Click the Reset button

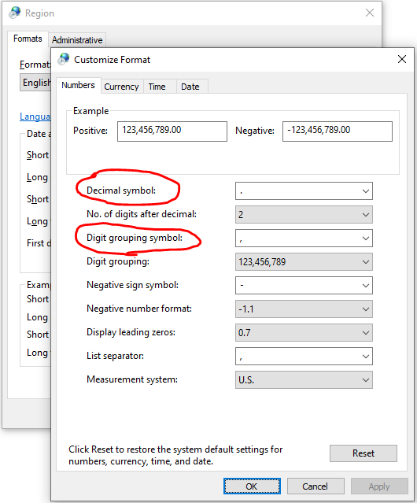pyautogui.click(x=363, y=453)
